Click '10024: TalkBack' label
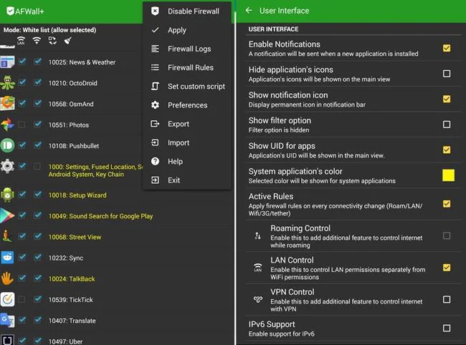The height and width of the screenshot is (345, 466). pos(72,279)
